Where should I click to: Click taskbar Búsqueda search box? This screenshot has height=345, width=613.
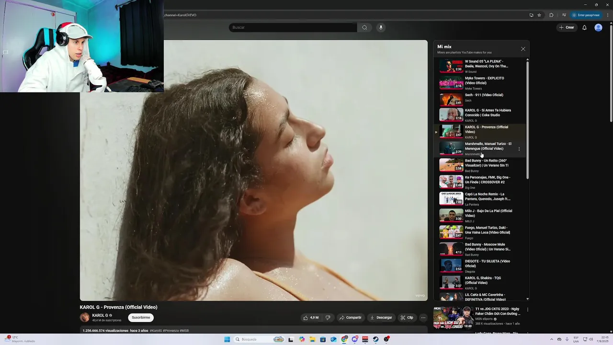coord(260,339)
